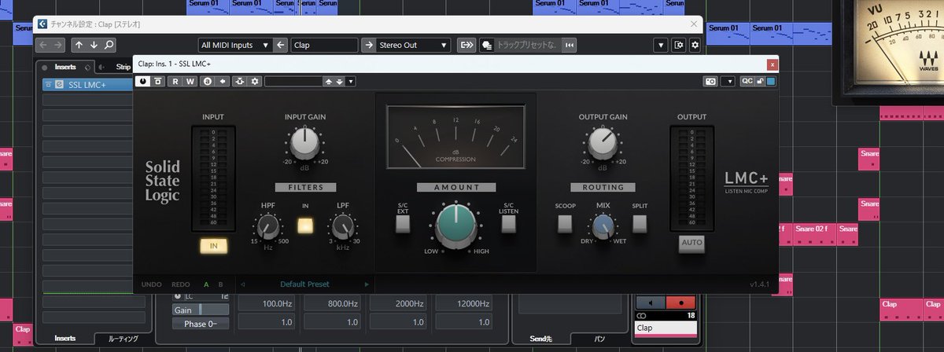Image resolution: width=944 pixels, height=352 pixels.
Task: Click REDO in LMC+ footer
Action: coord(181,284)
